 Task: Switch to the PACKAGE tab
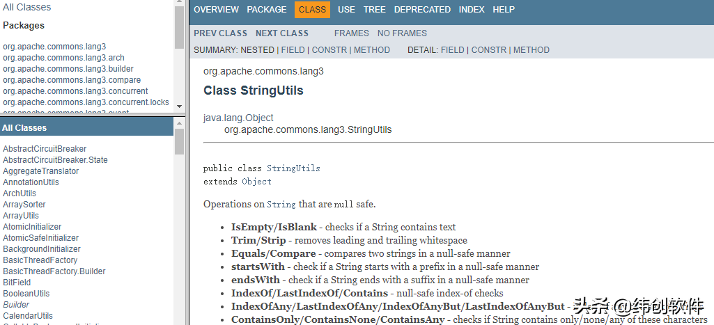[x=267, y=10]
